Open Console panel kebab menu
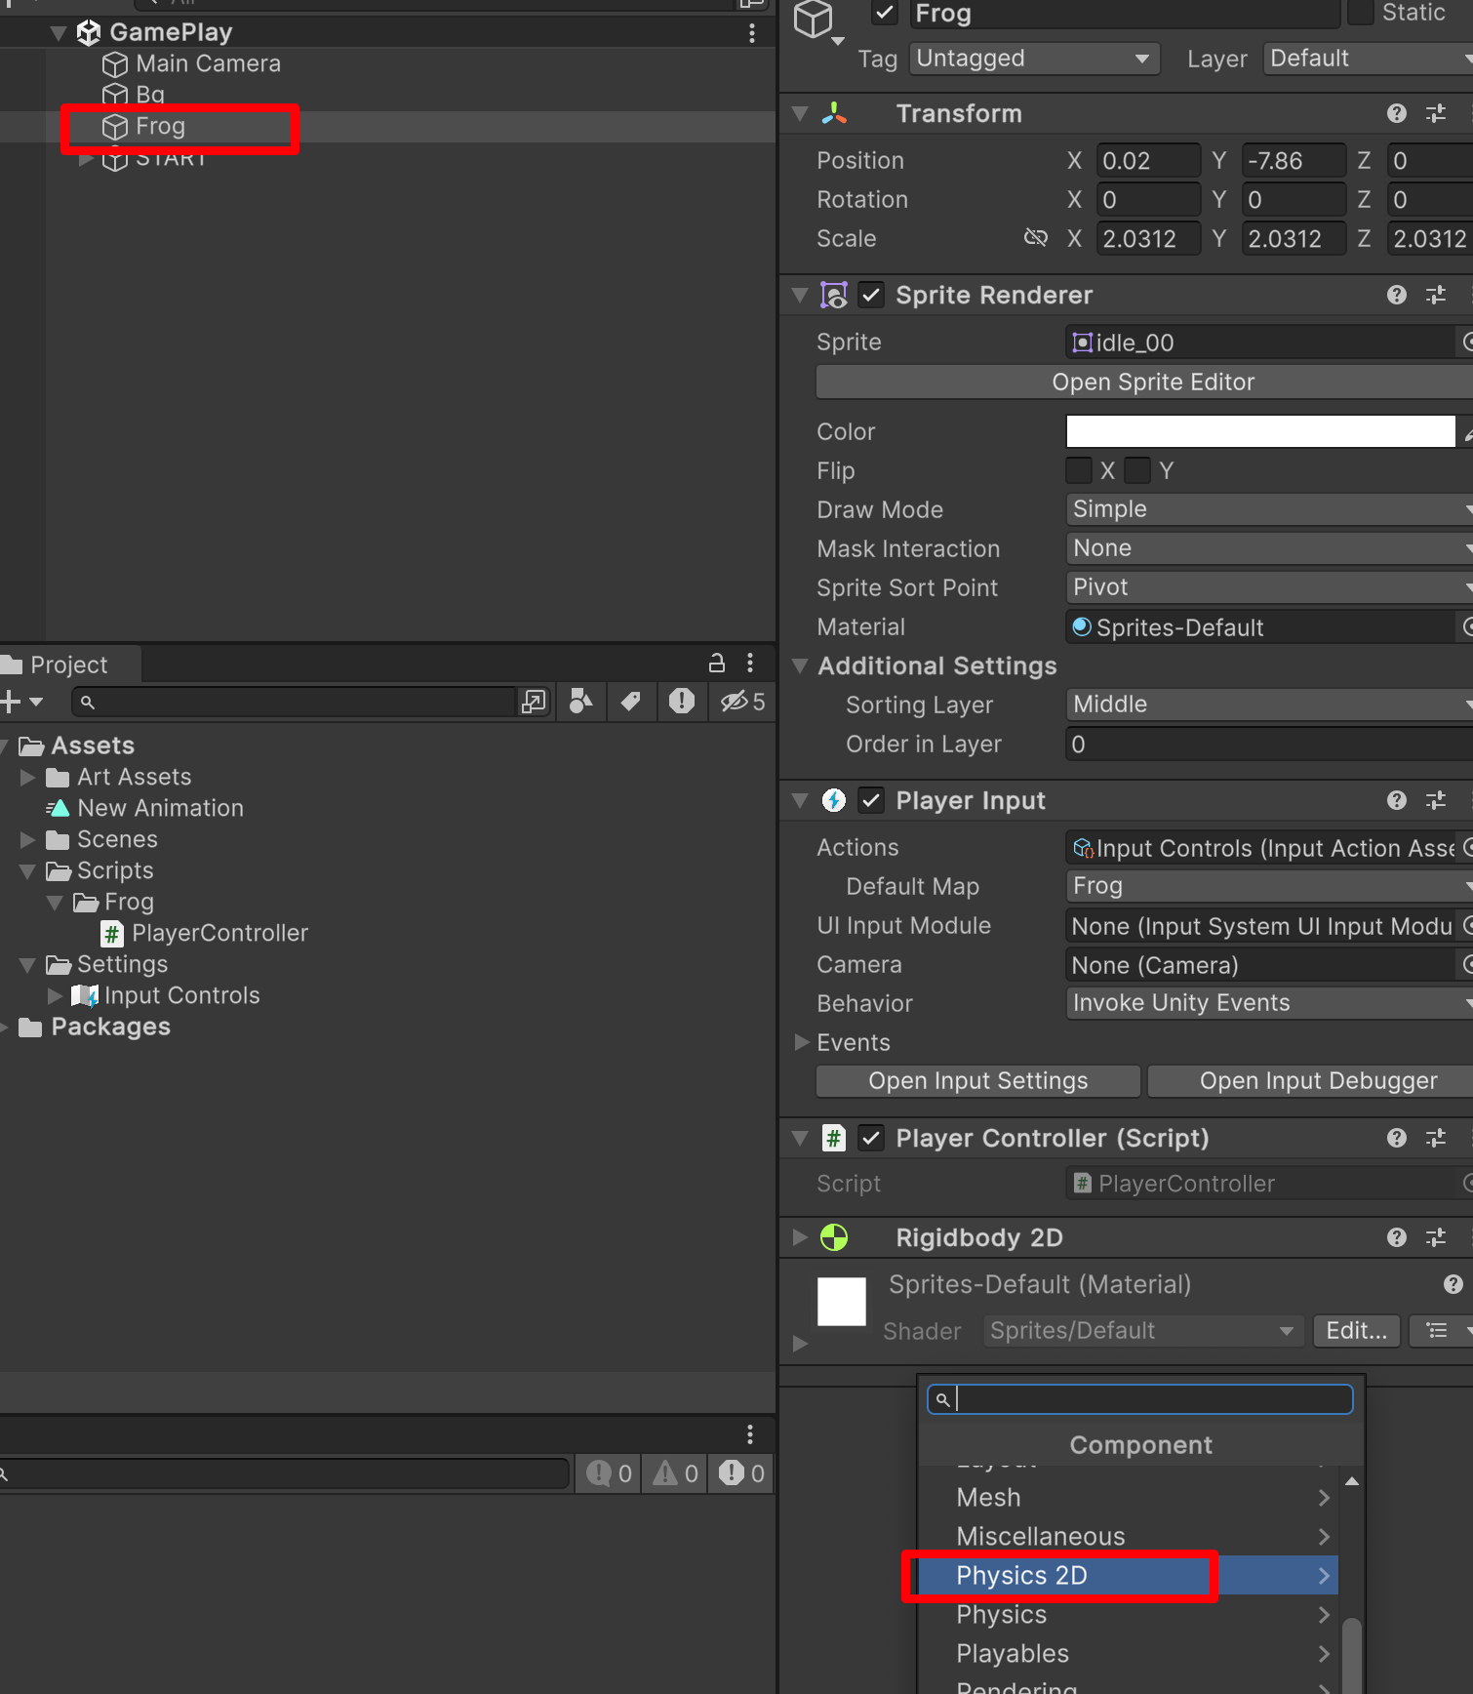This screenshot has height=1694, width=1473. [749, 1434]
